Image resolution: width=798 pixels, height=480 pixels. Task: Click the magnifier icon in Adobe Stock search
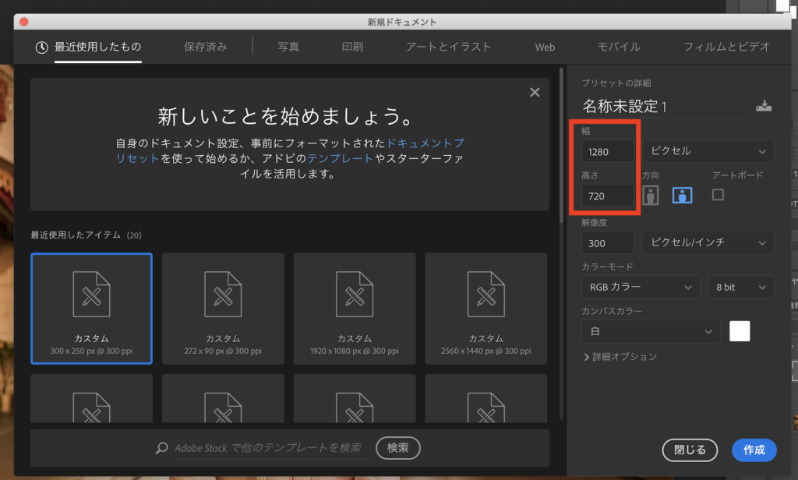click(162, 448)
